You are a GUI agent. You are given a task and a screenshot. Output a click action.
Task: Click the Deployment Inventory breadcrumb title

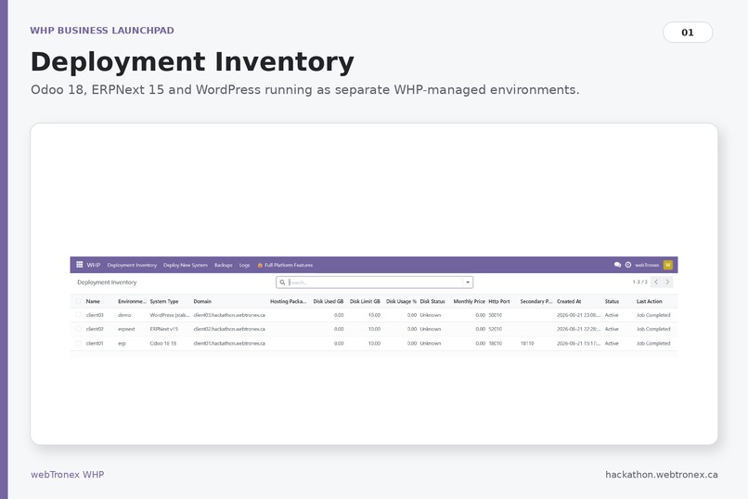(x=107, y=282)
